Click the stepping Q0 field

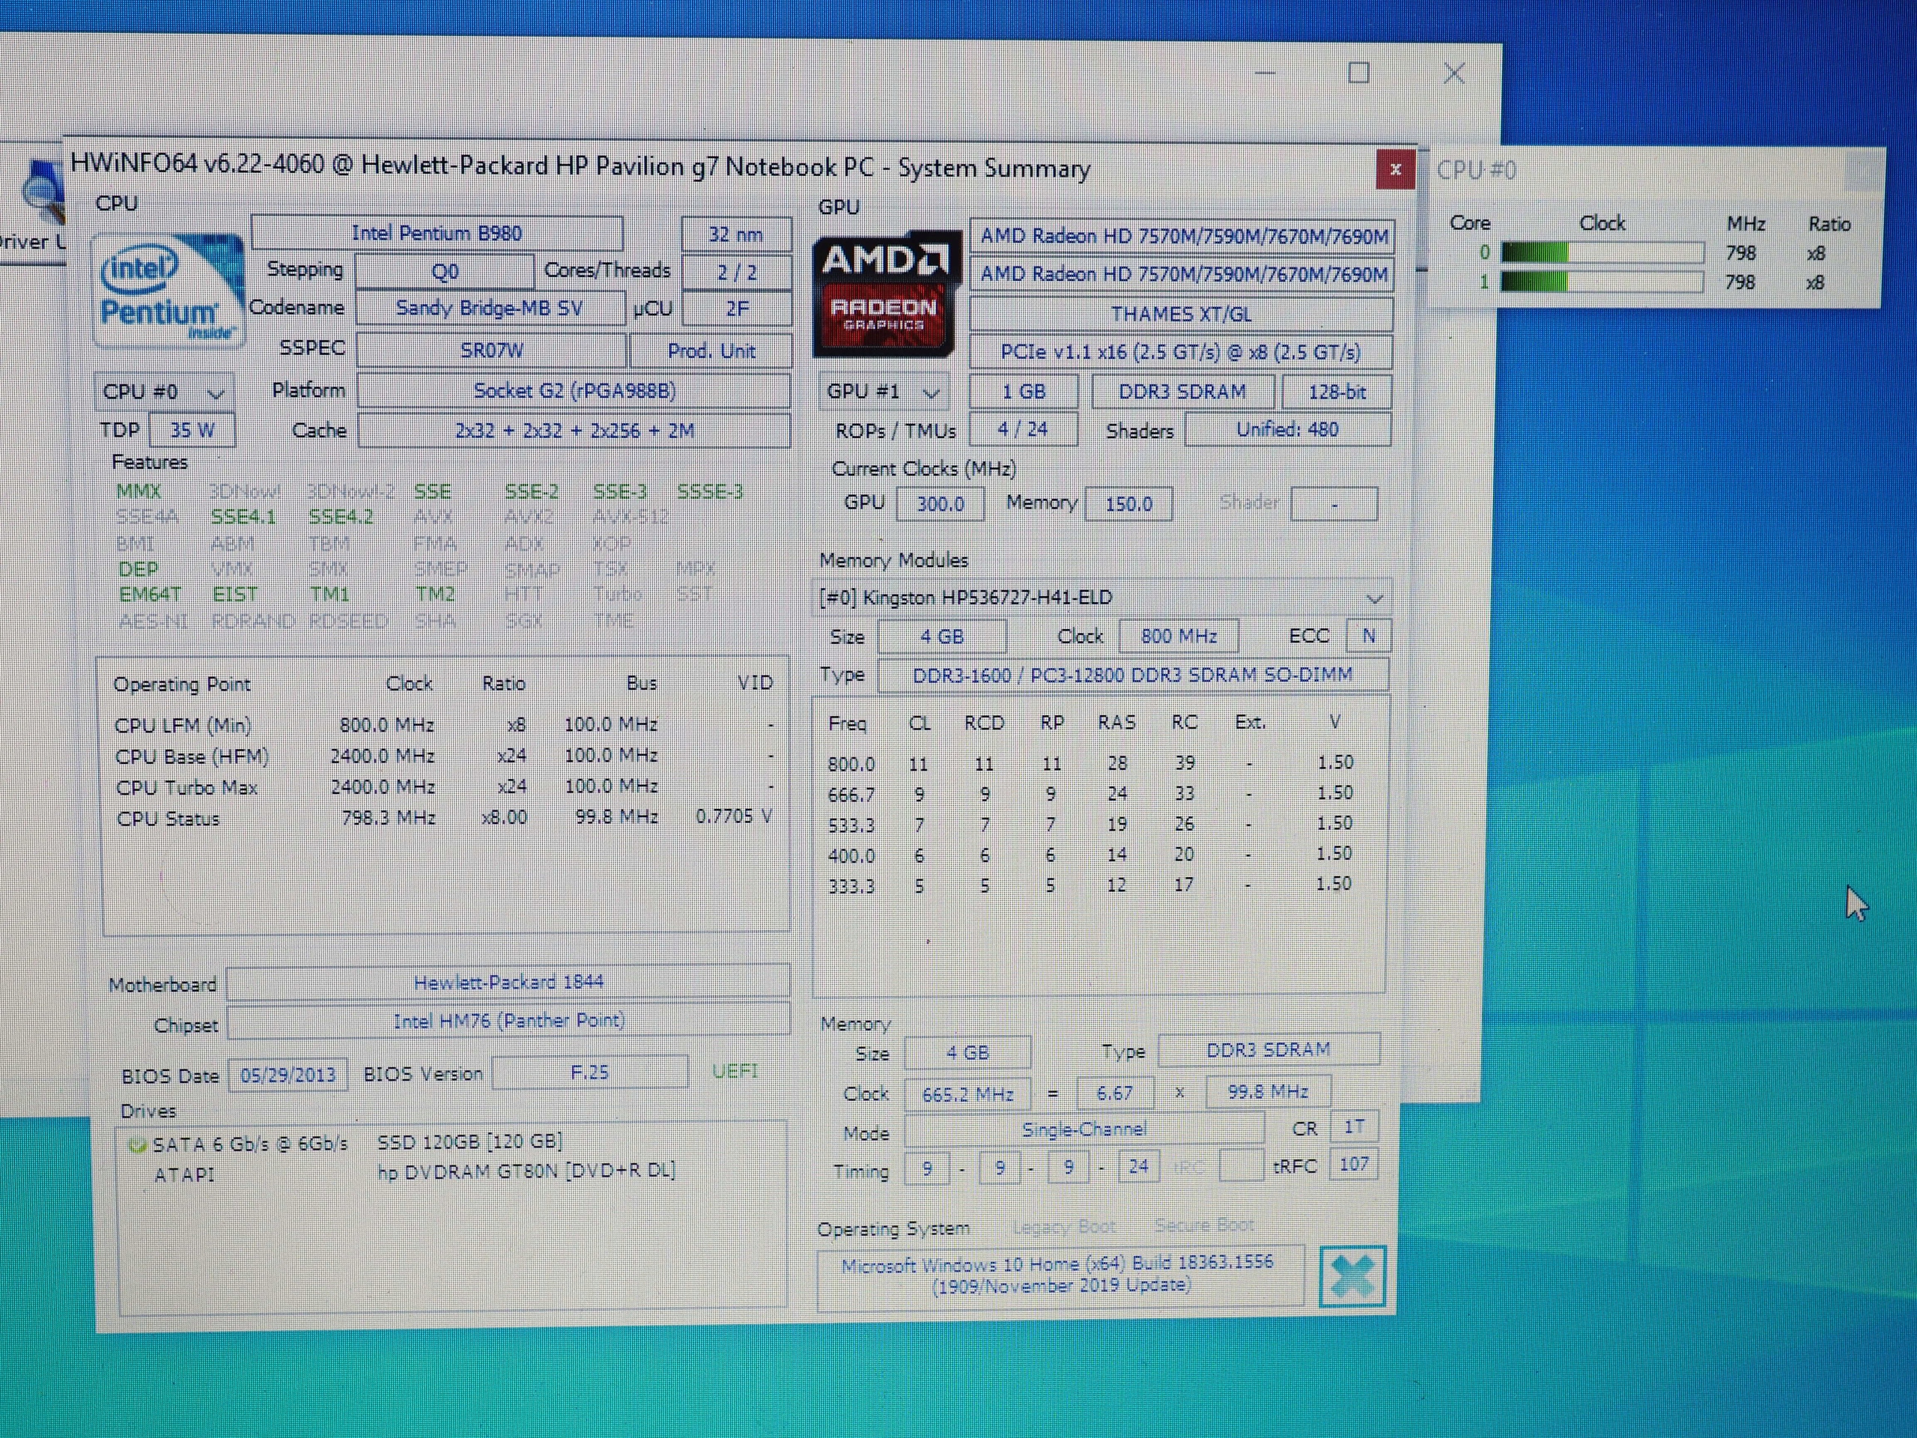click(445, 271)
